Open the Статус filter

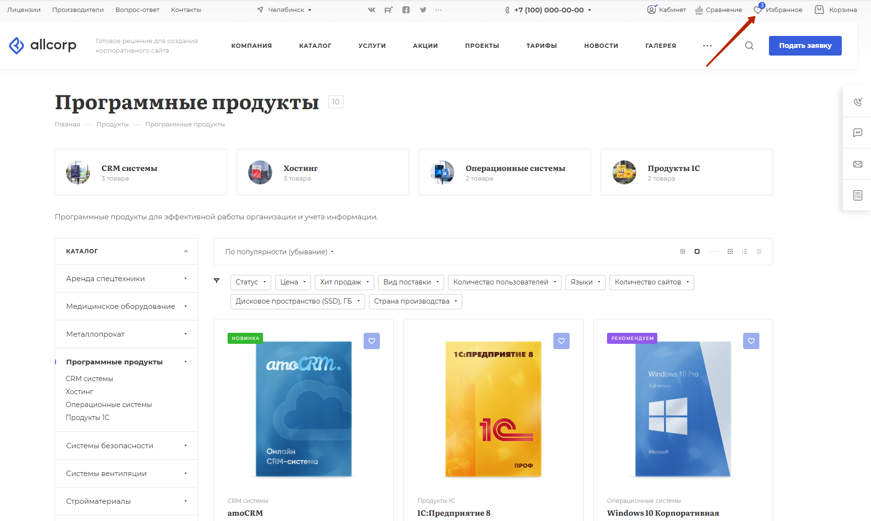pos(251,282)
